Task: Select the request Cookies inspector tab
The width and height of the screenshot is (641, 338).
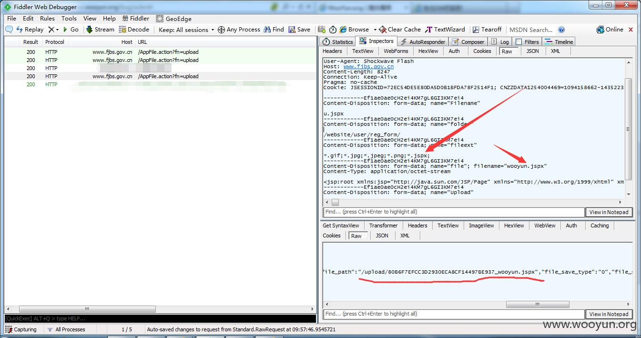Action: [482, 51]
